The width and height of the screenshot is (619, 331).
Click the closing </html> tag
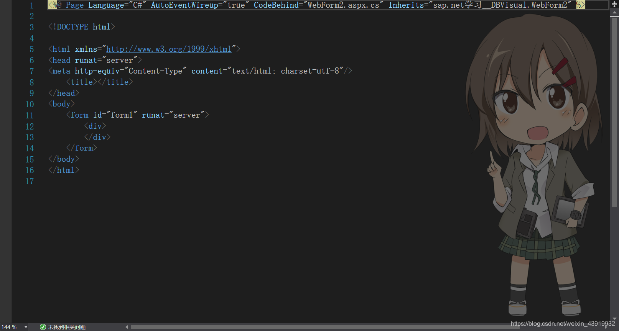64,170
